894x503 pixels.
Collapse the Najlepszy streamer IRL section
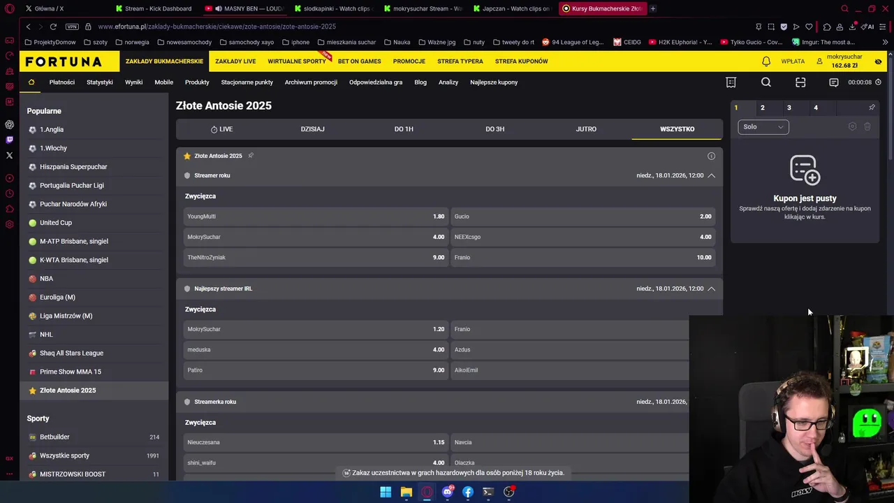tap(711, 289)
